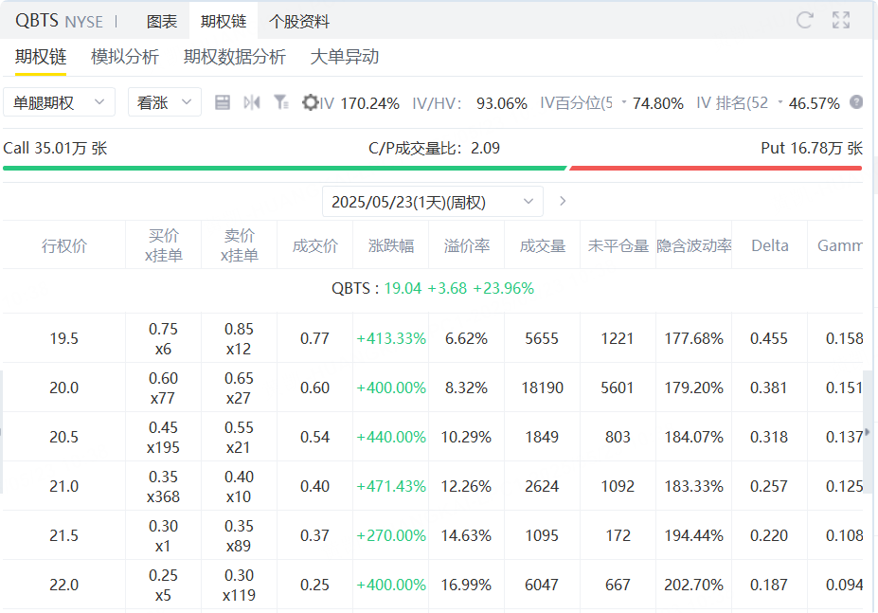Click the refresh icon at top right
This screenshot has height=613, width=878.
(805, 20)
